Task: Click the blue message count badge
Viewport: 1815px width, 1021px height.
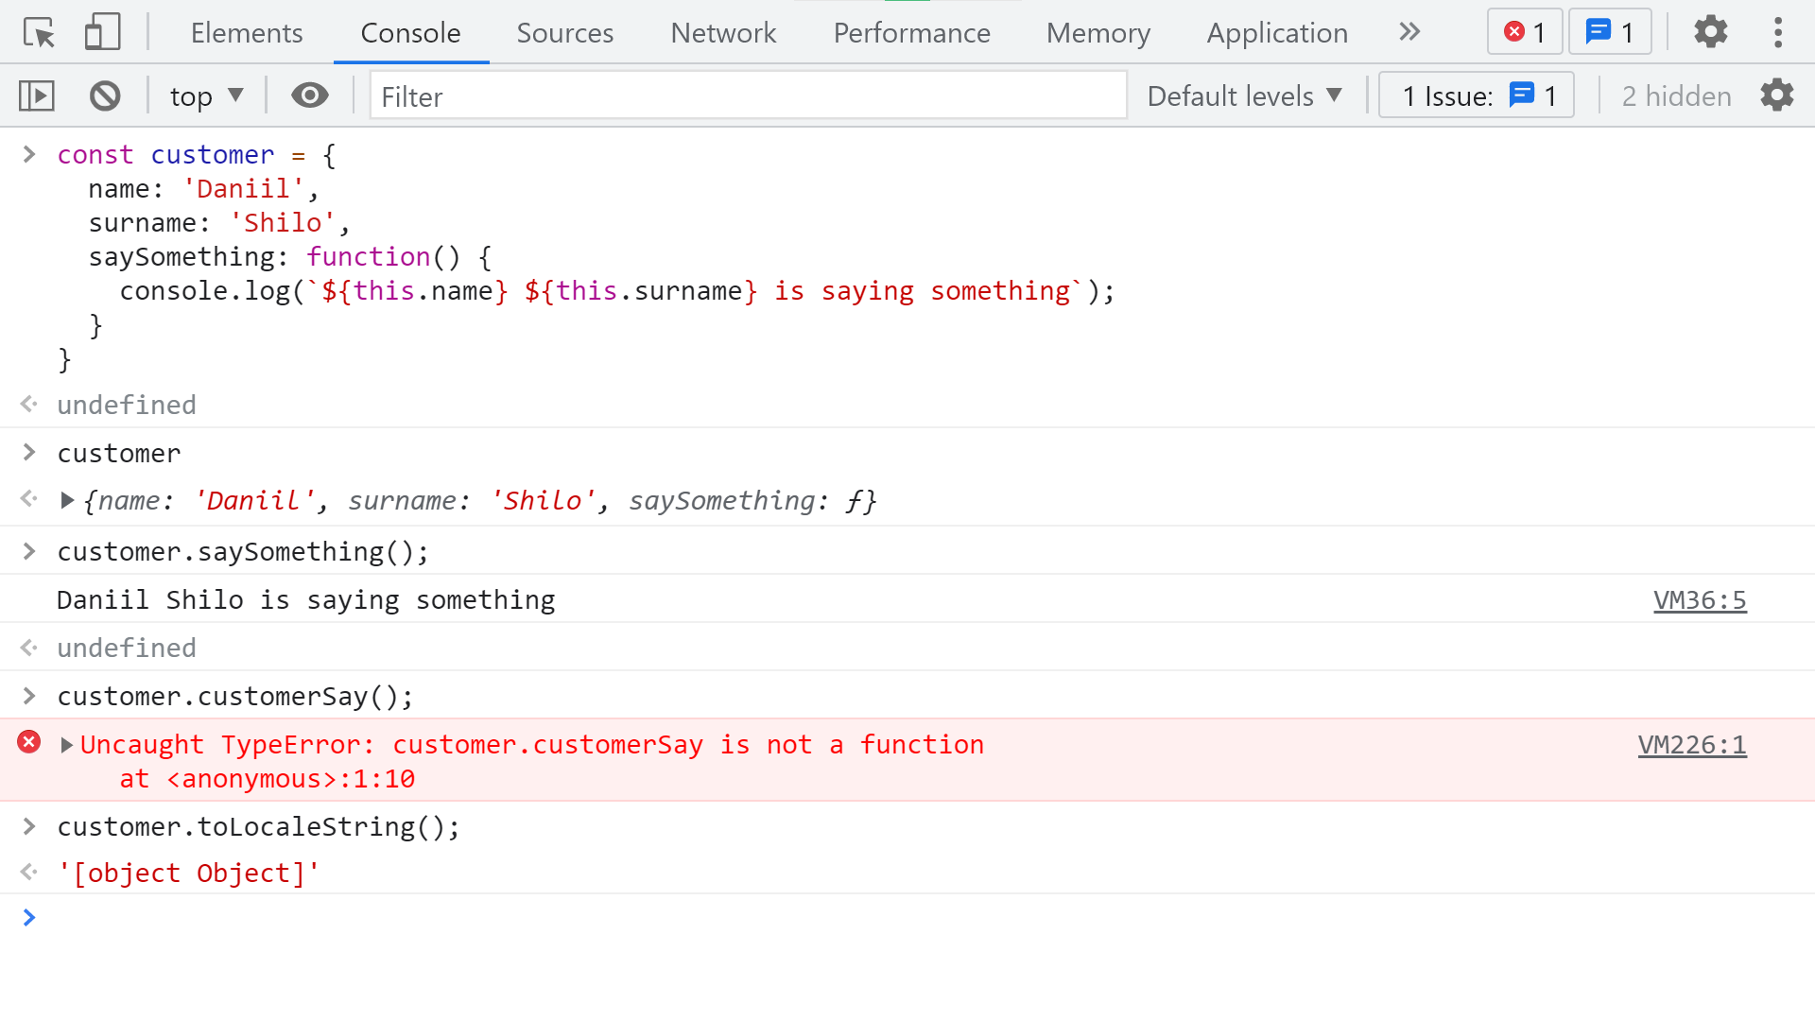Action: [1610, 33]
